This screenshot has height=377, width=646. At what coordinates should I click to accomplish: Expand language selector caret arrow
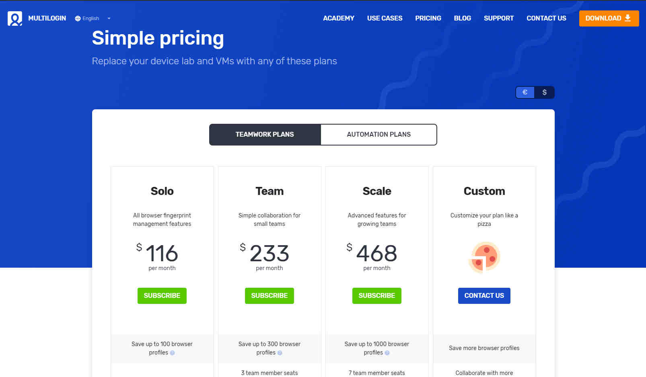(x=109, y=18)
